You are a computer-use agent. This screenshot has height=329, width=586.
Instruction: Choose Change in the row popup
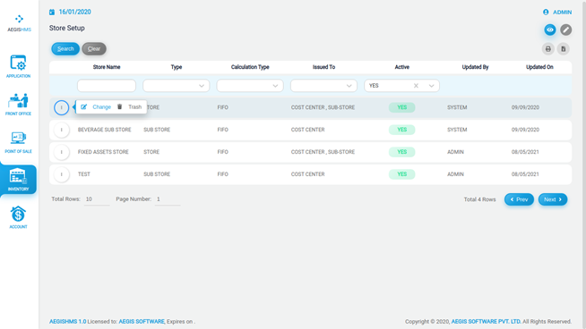pyautogui.click(x=96, y=107)
